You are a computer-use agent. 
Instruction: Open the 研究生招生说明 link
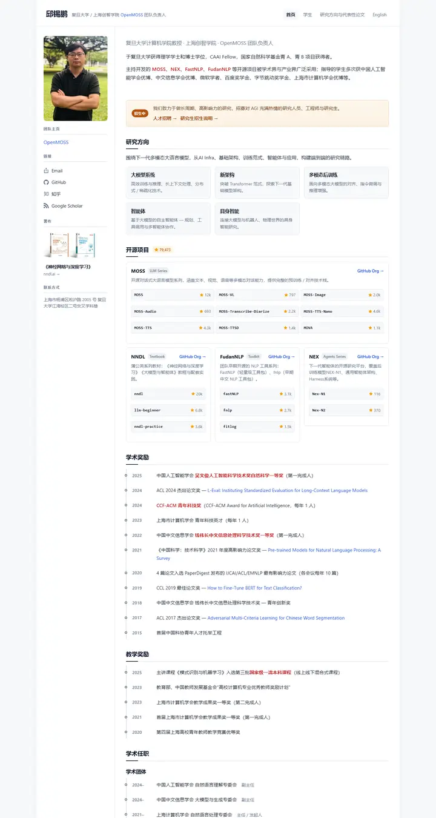[x=199, y=119]
